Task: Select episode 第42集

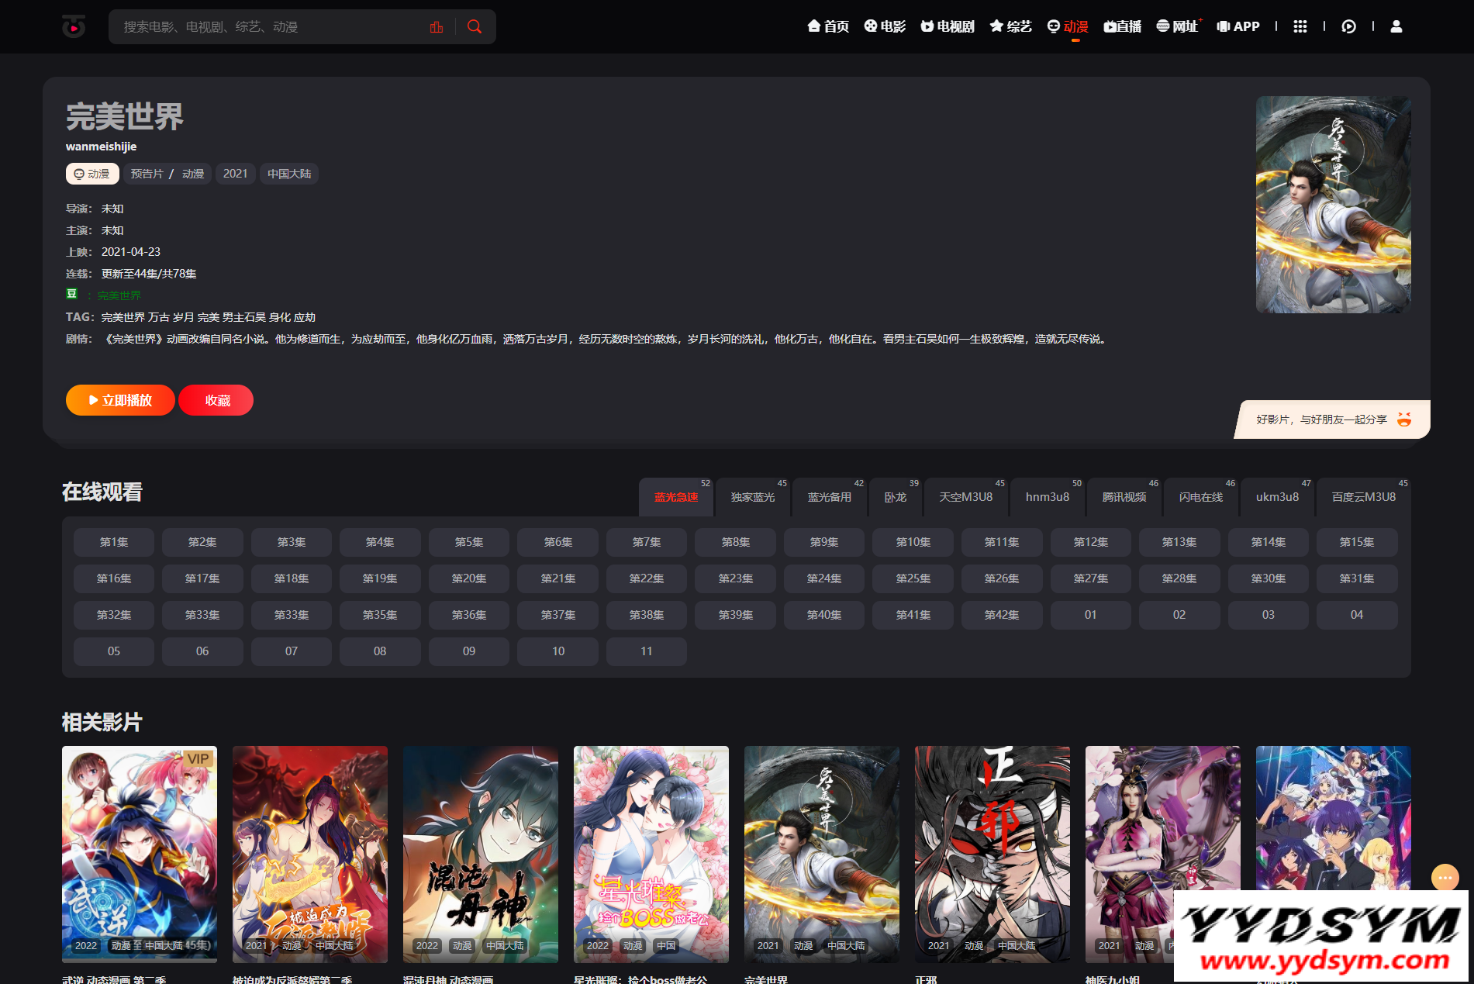Action: [x=1001, y=615]
